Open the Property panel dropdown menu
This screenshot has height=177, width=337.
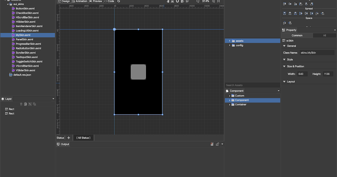tap(335, 30)
